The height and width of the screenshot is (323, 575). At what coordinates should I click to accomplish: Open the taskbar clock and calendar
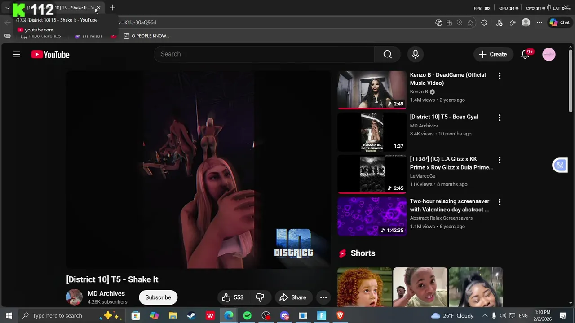[542, 316]
